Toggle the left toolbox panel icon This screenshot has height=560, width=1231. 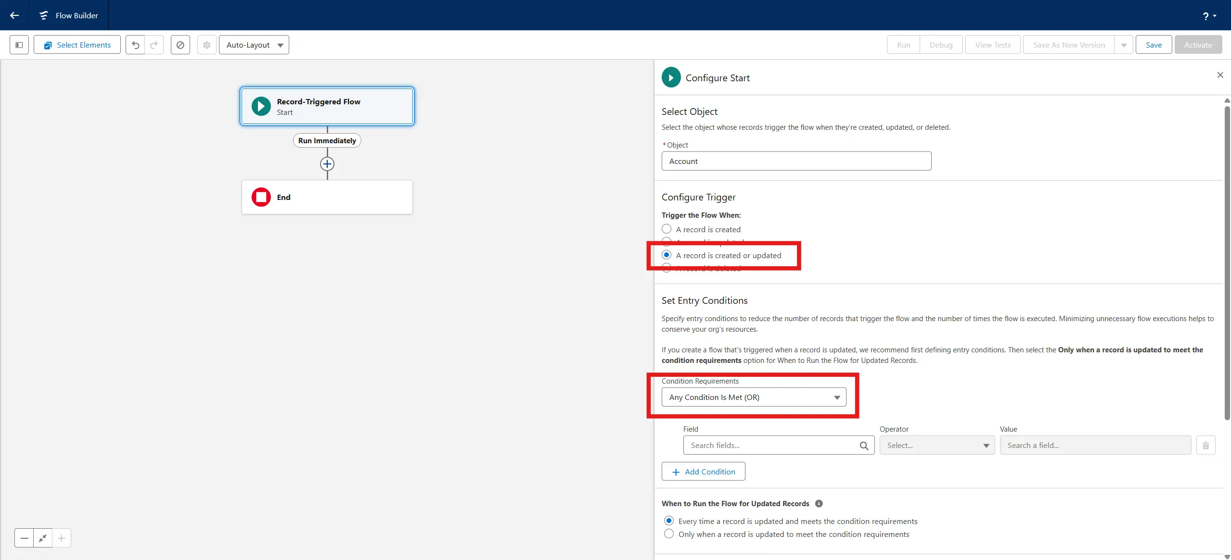point(19,45)
